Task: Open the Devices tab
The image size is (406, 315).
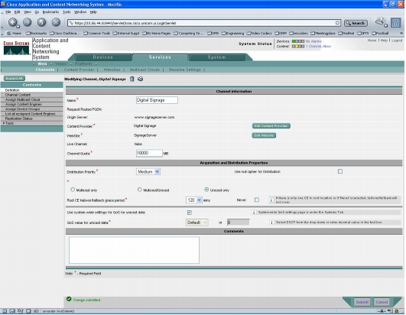Action: click(103, 57)
